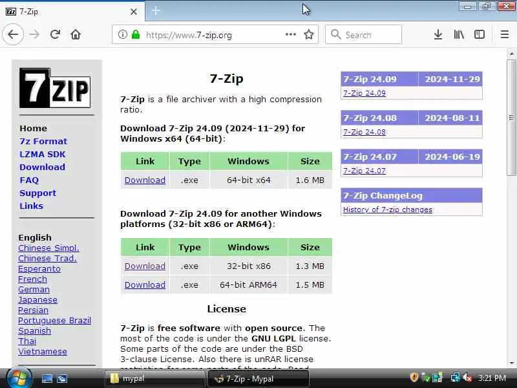The width and height of the screenshot is (517, 388).
Task: Switch language to Persian
Action: coord(33,310)
